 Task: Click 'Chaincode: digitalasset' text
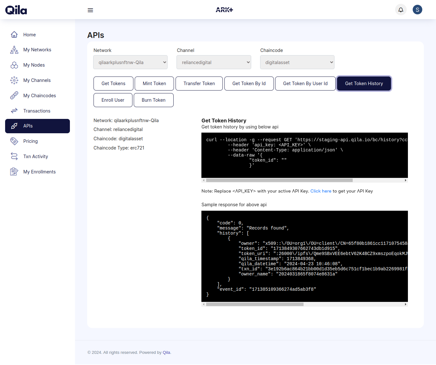pyautogui.click(x=118, y=139)
